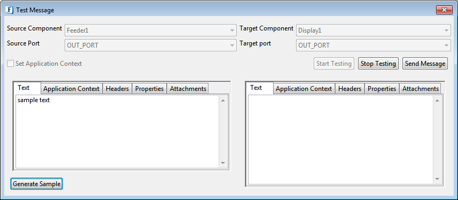Toggle Set Application Context checkbox
The image size is (458, 200).
(x=10, y=64)
